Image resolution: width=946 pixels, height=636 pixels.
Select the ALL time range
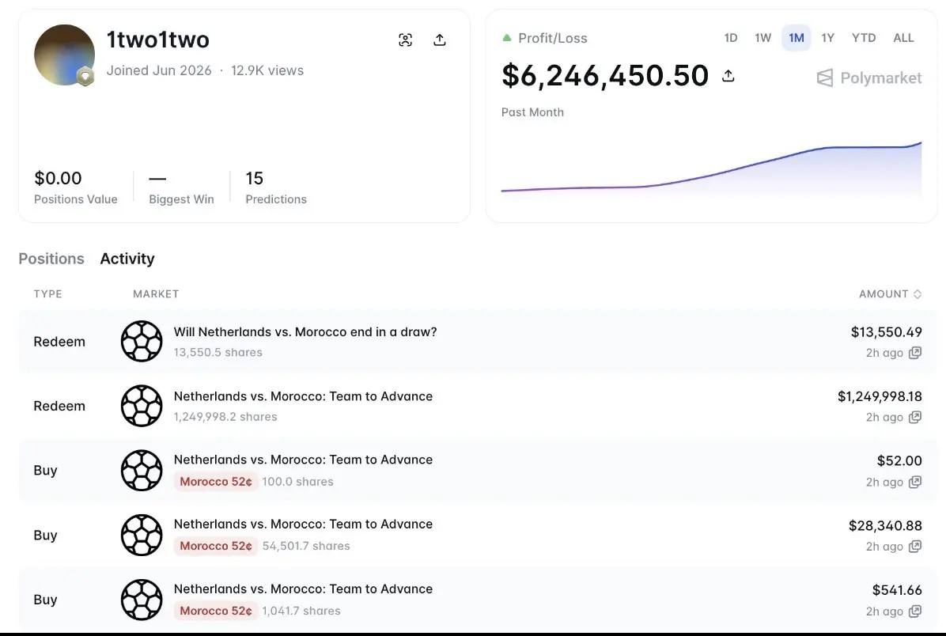click(903, 38)
